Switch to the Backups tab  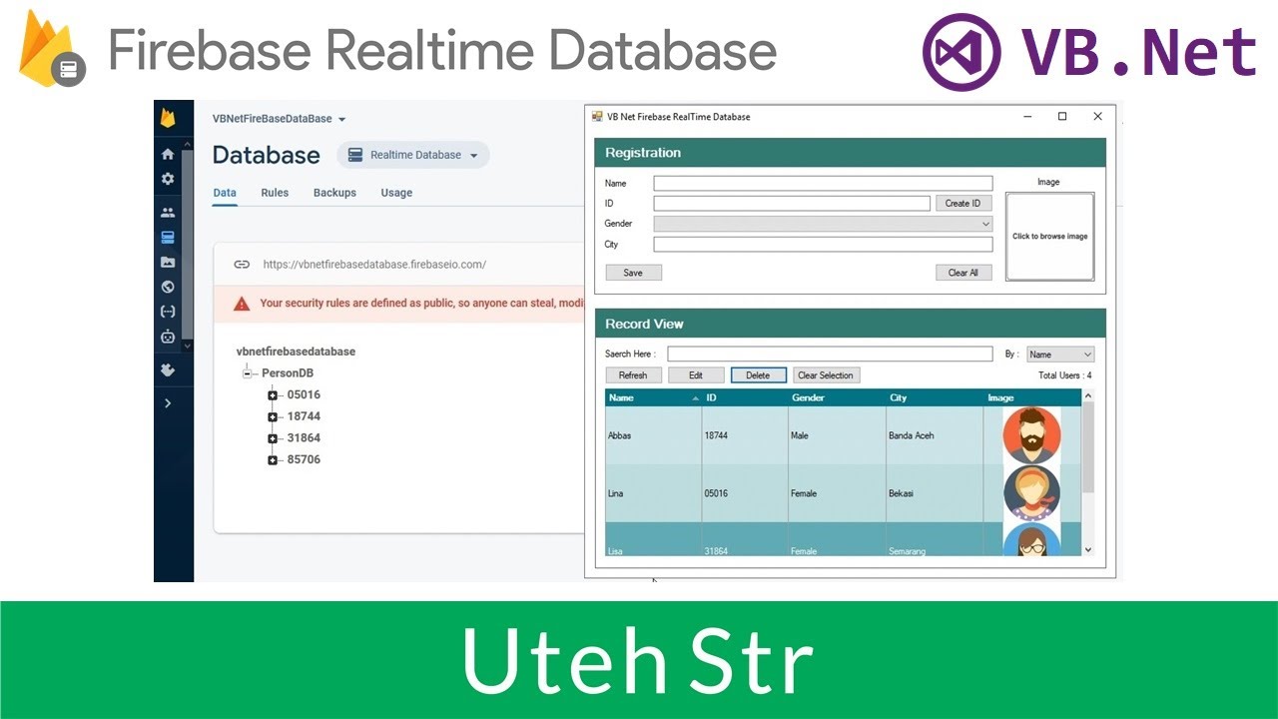pyautogui.click(x=334, y=193)
